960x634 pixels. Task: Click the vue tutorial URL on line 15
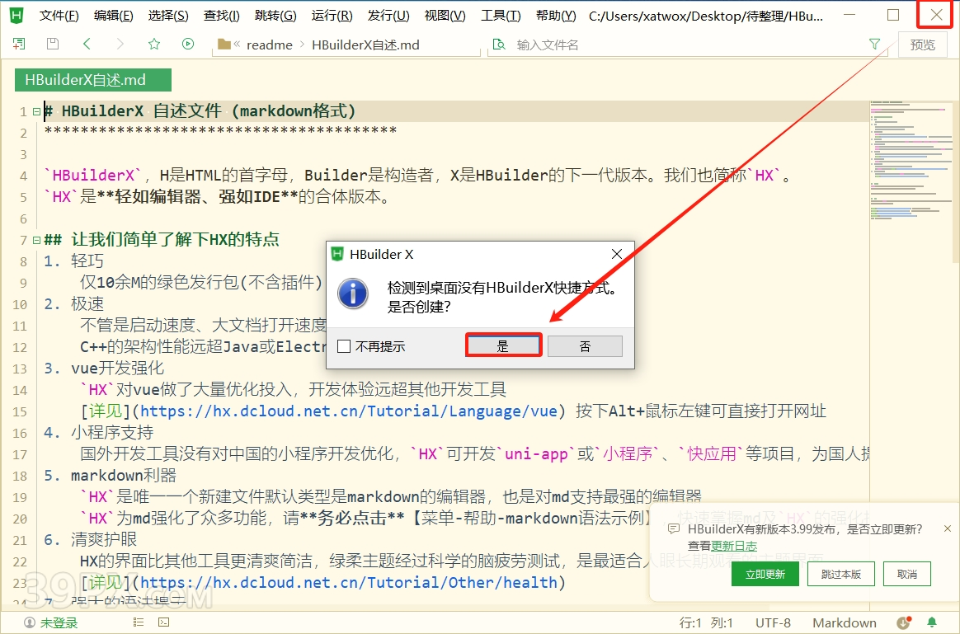pos(349,411)
